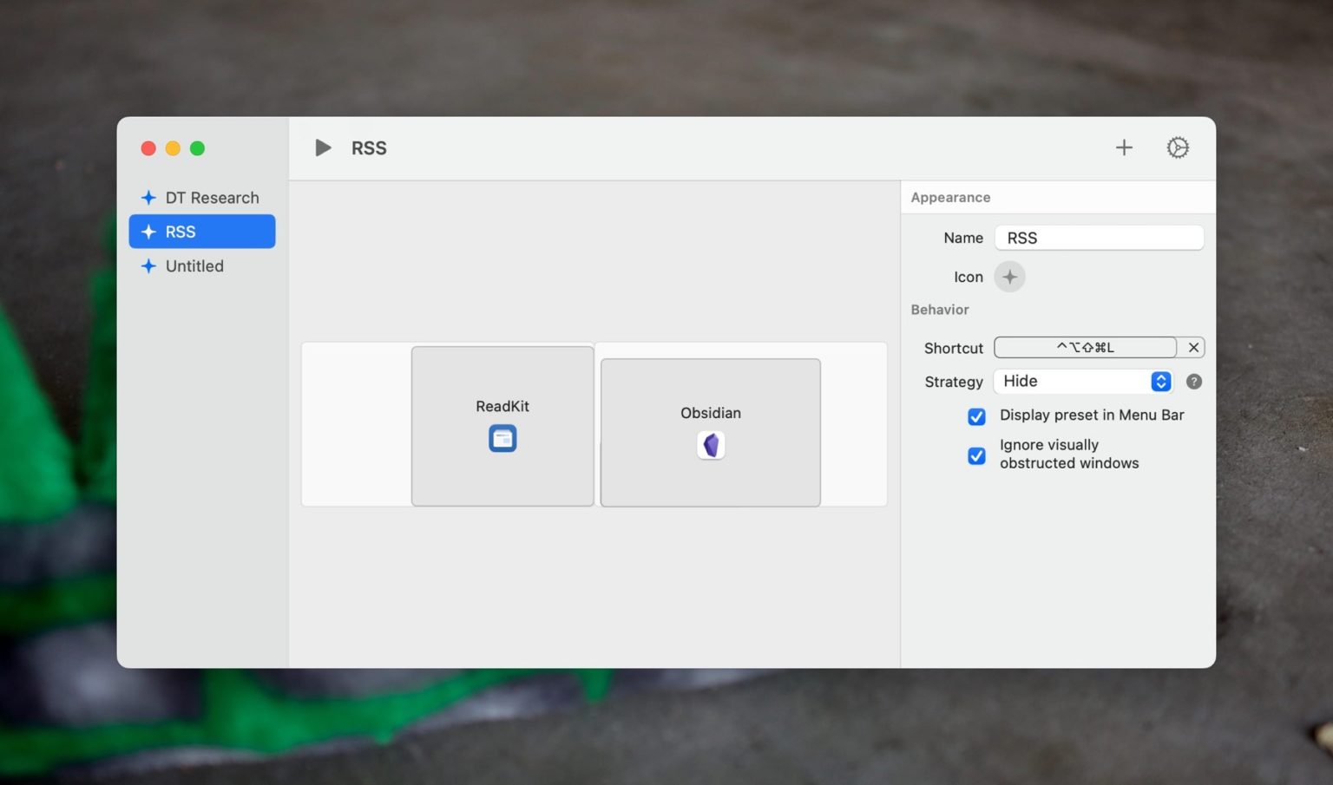1333x785 pixels.
Task: Click the Shortcut recorder field
Action: coord(1085,347)
